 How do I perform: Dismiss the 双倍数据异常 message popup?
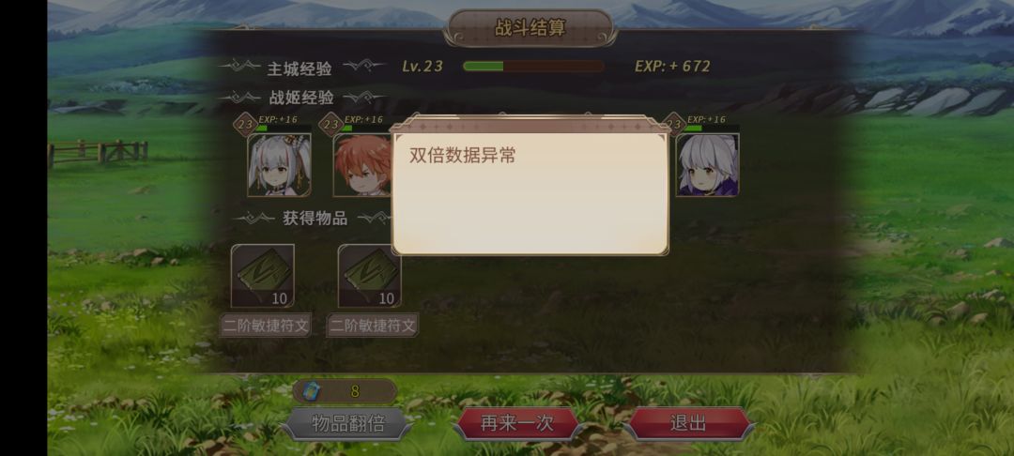coord(530,186)
